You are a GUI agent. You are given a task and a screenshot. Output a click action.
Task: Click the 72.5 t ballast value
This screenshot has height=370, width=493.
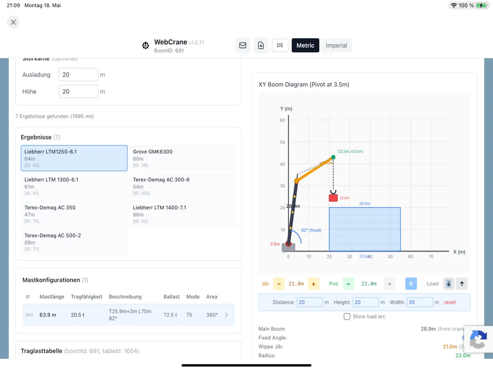click(170, 315)
